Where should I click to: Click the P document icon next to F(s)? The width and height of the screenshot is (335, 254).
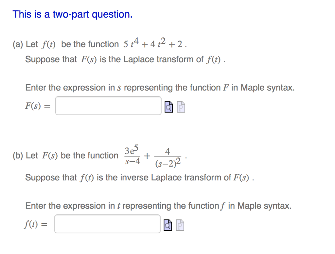click(x=180, y=106)
